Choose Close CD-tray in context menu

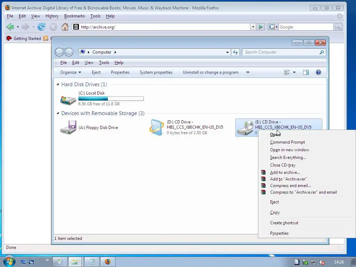coord(307,165)
